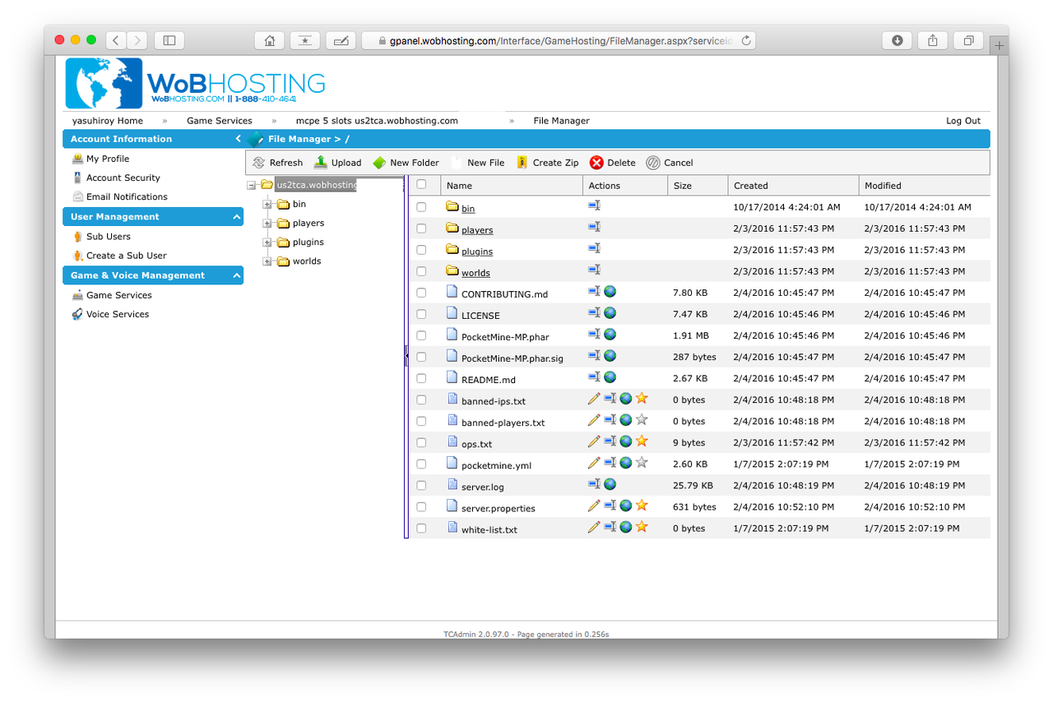Image resolution: width=1053 pixels, height=702 pixels.
Task: Click the gray star icon for banned-players.txt
Action: 642,420
